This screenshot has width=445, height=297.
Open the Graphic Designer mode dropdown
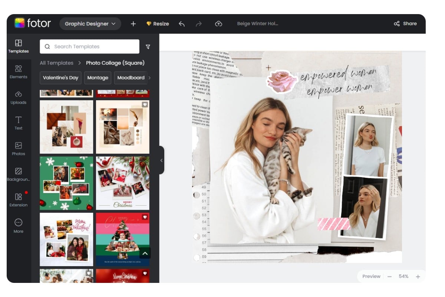point(90,23)
